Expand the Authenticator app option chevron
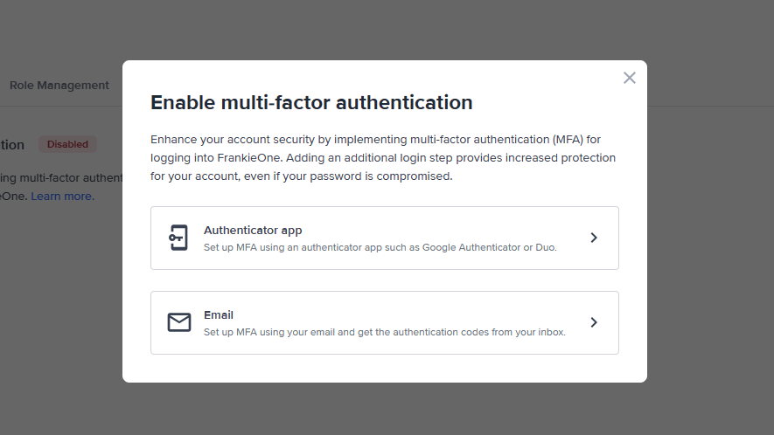774x435 pixels. click(x=594, y=238)
